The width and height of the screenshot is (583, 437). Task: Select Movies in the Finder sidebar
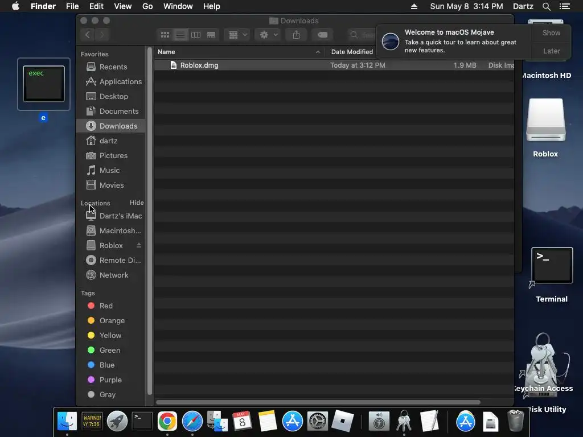click(110, 185)
